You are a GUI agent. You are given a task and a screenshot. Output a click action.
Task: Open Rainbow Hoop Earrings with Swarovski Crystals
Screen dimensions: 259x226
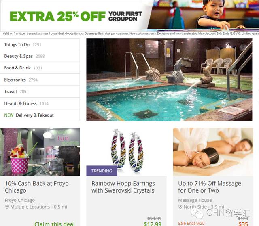[123, 187]
